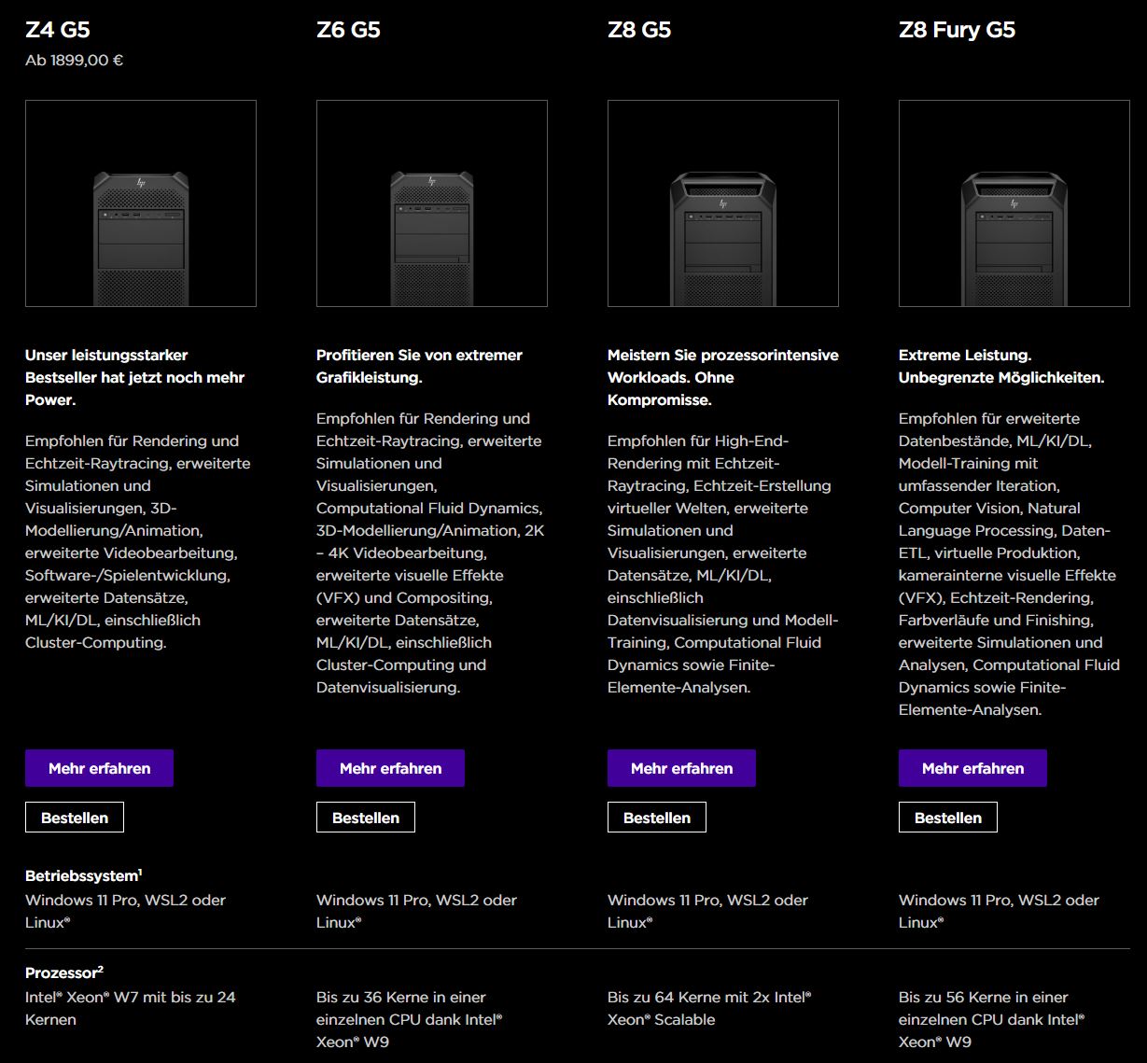Click 'Bis zu 56 Kerne' processor text
Viewport: 1147px width, 1063px height.
click(x=992, y=1019)
